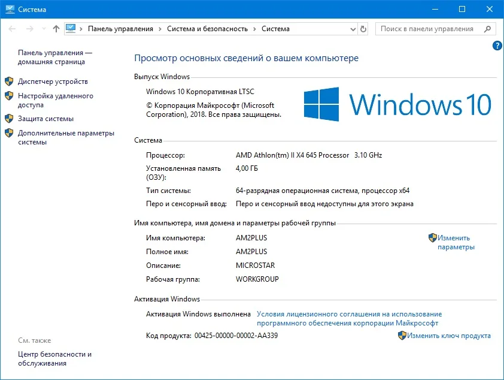Click the 4,00 ГБ memory value
Viewport: 504px width, 380px height.
coord(247,168)
